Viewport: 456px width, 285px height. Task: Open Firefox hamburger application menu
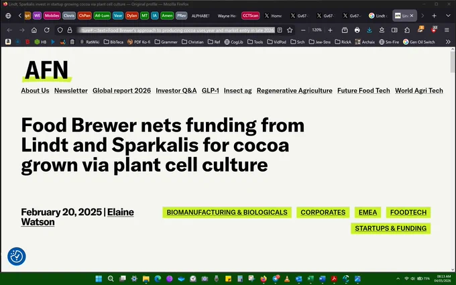pyautogui.click(x=447, y=30)
